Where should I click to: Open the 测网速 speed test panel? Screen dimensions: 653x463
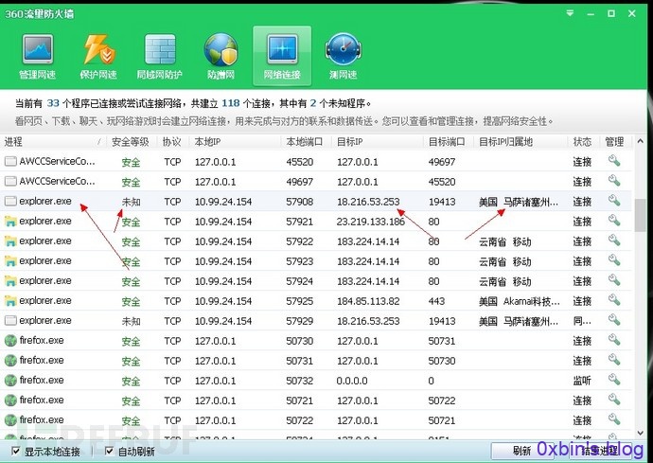coord(344,56)
